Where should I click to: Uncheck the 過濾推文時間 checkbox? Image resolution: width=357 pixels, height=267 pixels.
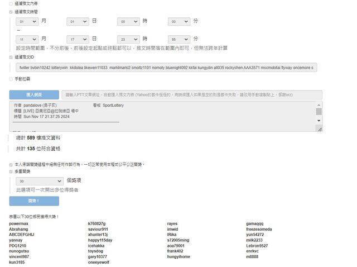tap(11, 11)
